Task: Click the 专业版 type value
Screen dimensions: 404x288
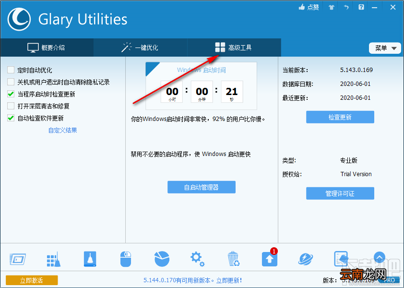Action: pos(349,160)
